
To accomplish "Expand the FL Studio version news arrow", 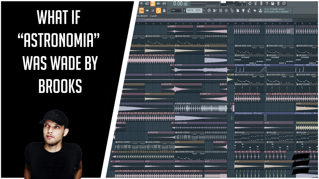I will pos(291,10).
